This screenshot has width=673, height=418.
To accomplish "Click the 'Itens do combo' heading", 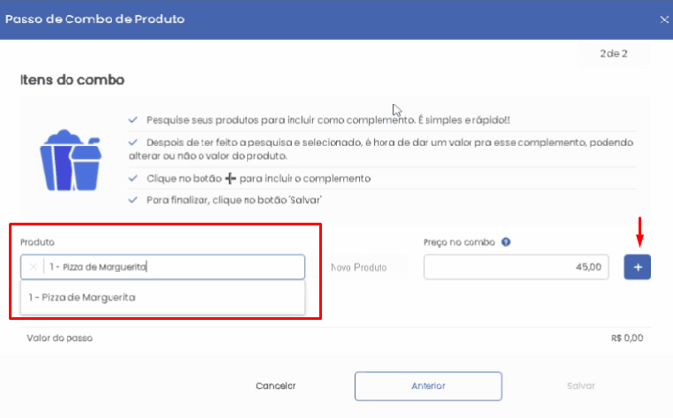I will 72,80.
